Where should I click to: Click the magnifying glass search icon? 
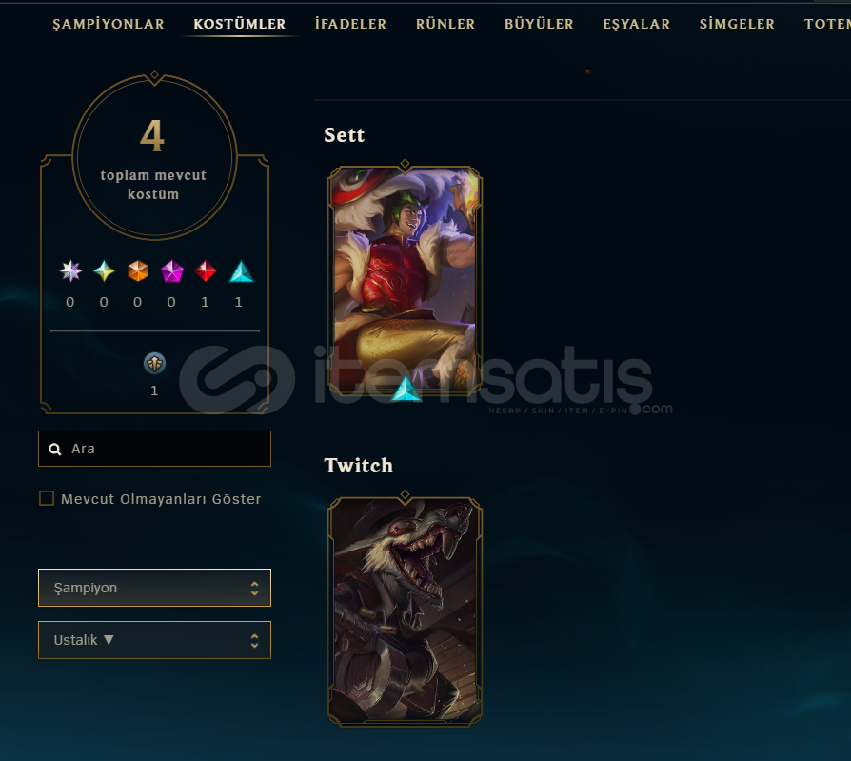point(55,450)
